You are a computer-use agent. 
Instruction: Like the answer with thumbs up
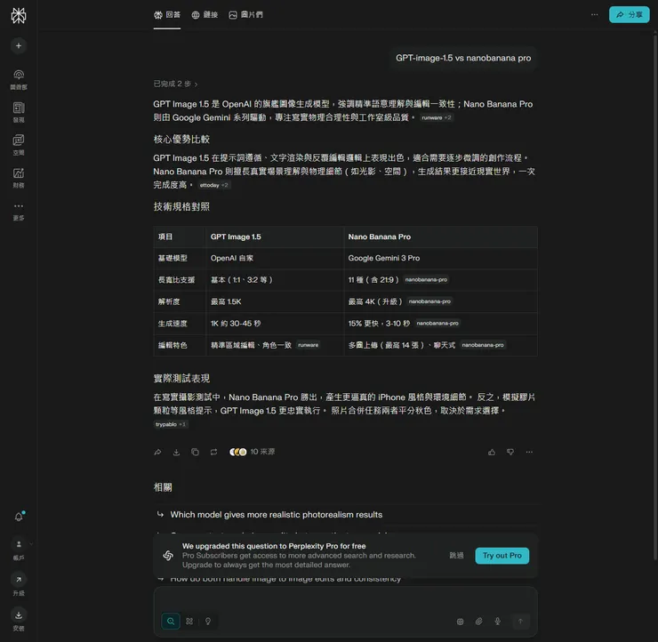(x=492, y=452)
